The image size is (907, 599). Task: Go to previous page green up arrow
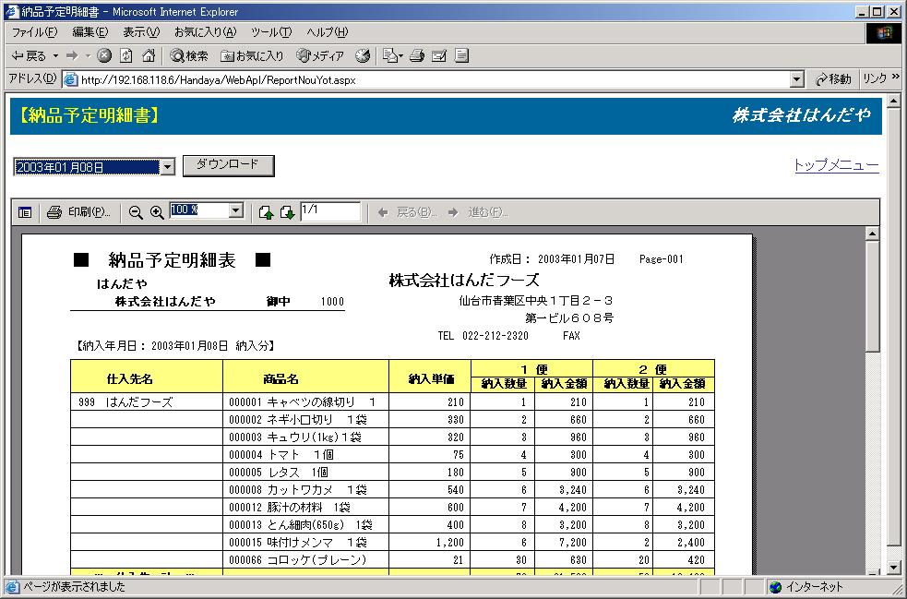pos(266,212)
